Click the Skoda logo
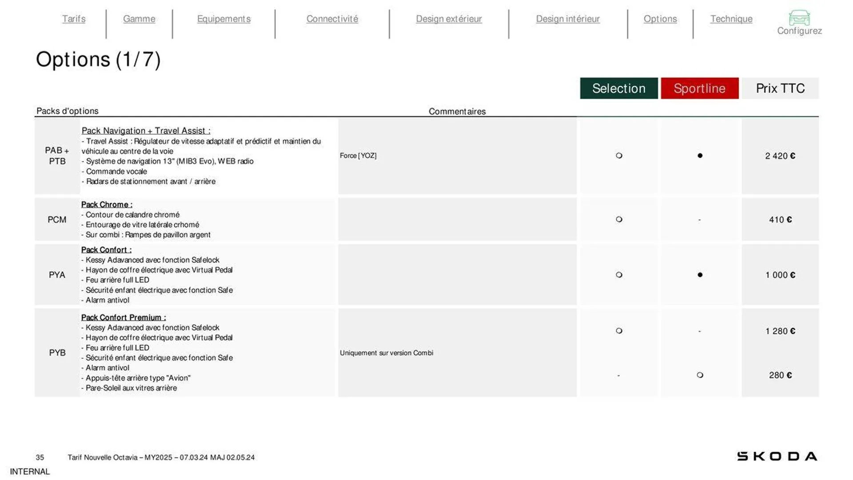 coord(777,456)
